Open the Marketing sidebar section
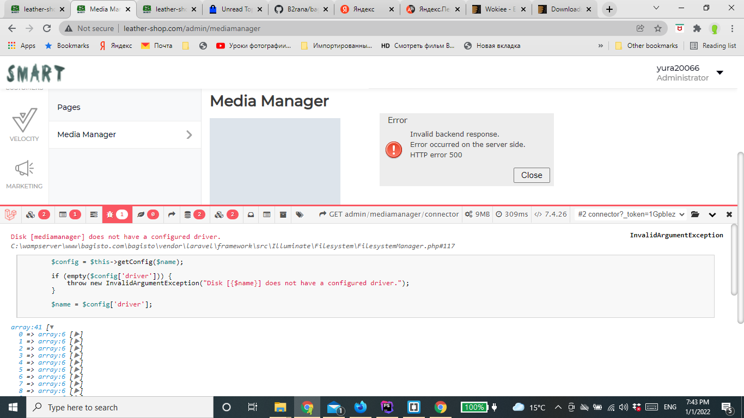 (x=25, y=175)
